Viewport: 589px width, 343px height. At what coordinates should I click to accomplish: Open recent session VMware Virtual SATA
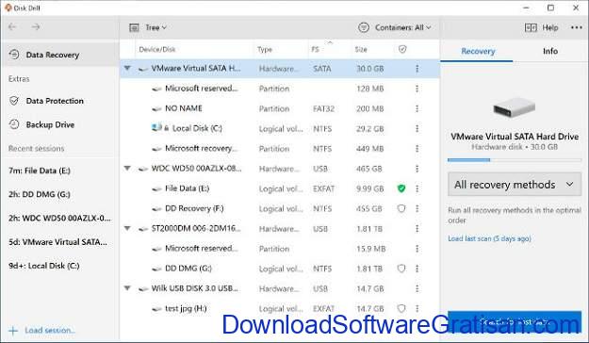pos(57,242)
